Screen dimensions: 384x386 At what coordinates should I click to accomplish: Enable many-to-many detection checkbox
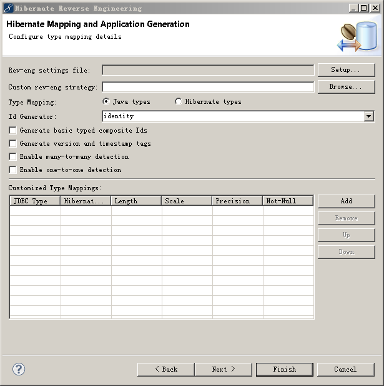[x=13, y=157]
